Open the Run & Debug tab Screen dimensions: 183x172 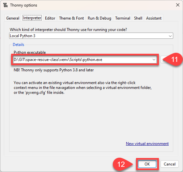99,18
